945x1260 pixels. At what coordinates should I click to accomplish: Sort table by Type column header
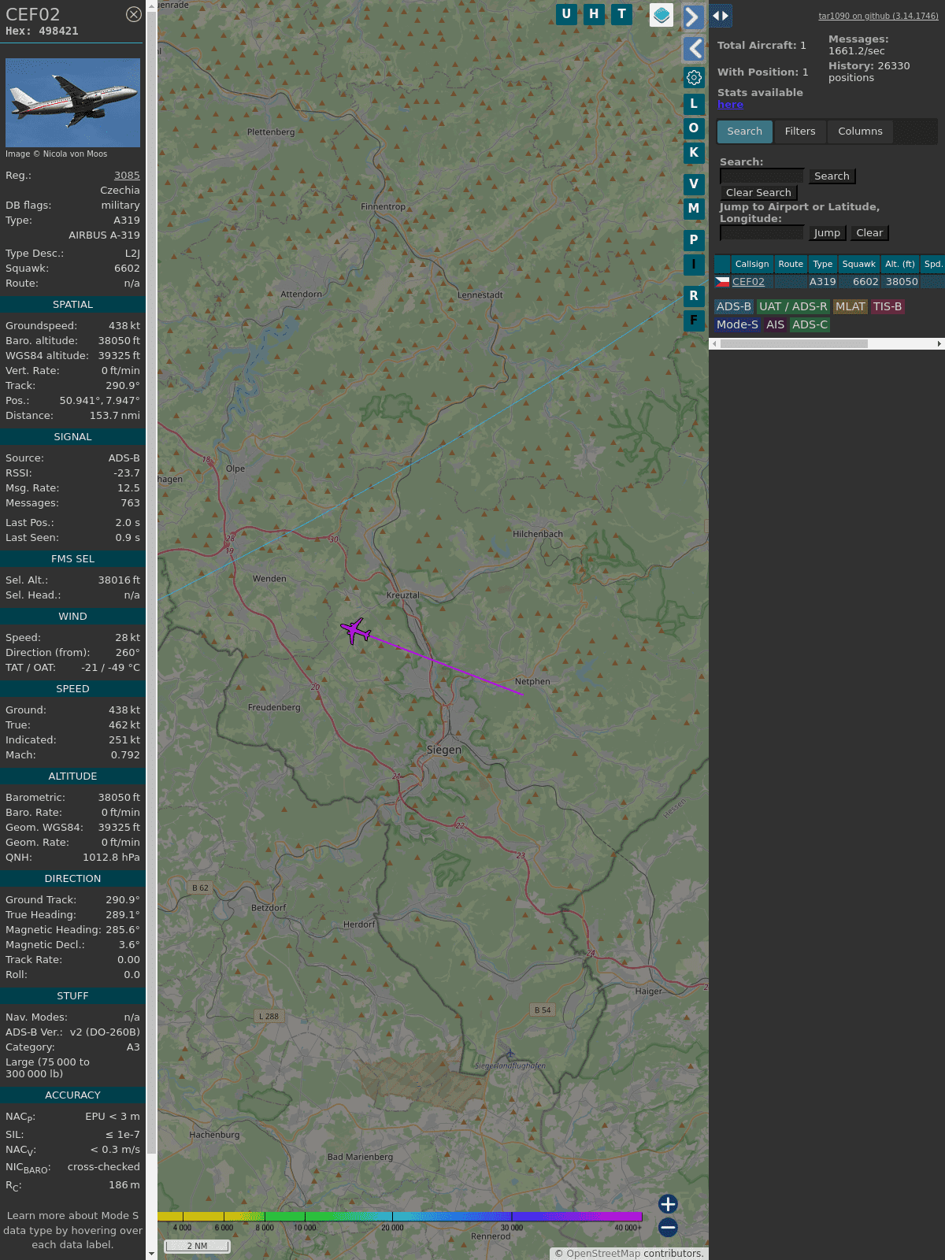pyautogui.click(x=823, y=265)
